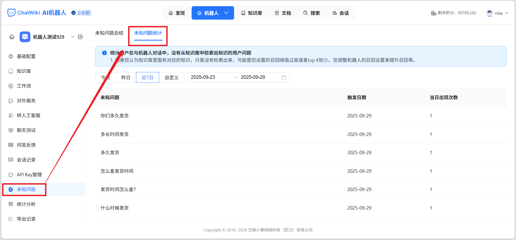Click the 什么时候发货 question row text
Viewport: 516px width, 240px height.
(114, 208)
